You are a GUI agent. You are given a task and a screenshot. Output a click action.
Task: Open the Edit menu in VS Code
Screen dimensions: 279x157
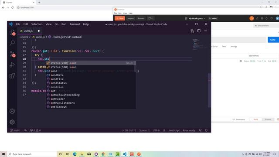(26, 24)
